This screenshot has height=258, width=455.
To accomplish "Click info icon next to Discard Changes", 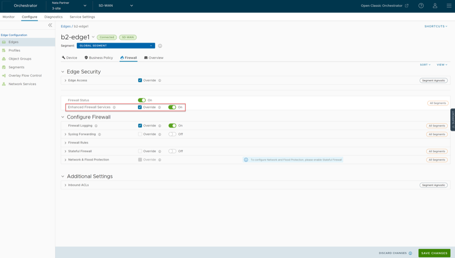I will pos(410,253).
